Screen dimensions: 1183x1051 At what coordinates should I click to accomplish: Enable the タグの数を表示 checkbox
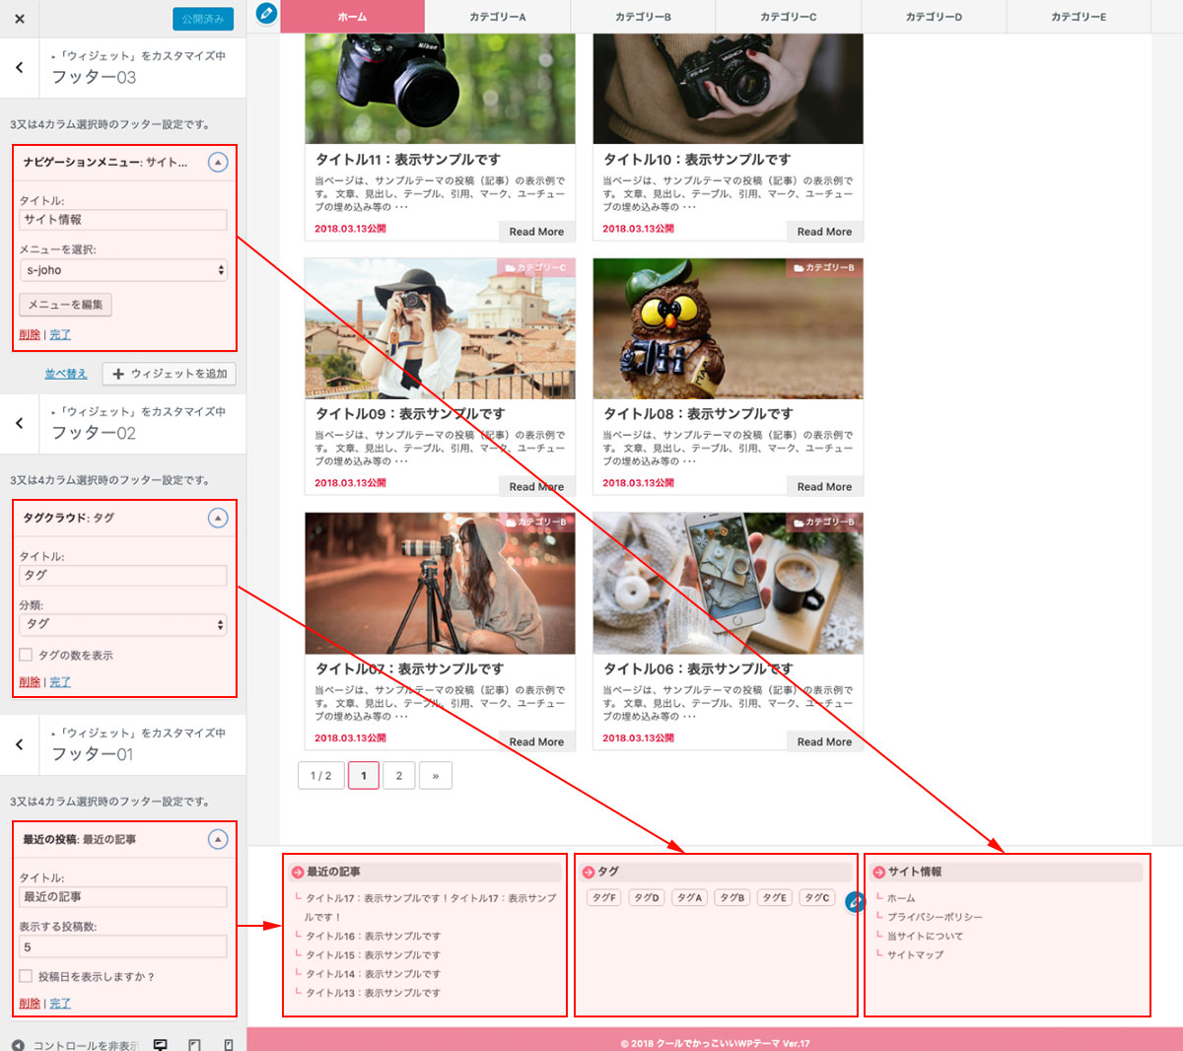pyautogui.click(x=26, y=655)
